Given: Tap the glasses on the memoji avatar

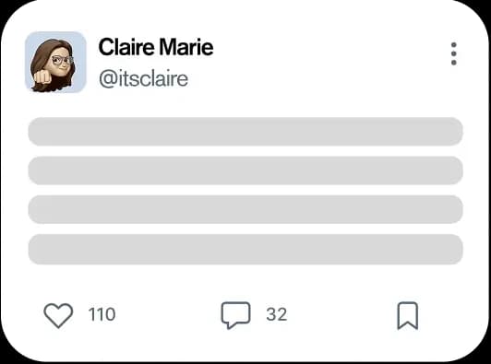Looking at the screenshot, I should click(62, 60).
